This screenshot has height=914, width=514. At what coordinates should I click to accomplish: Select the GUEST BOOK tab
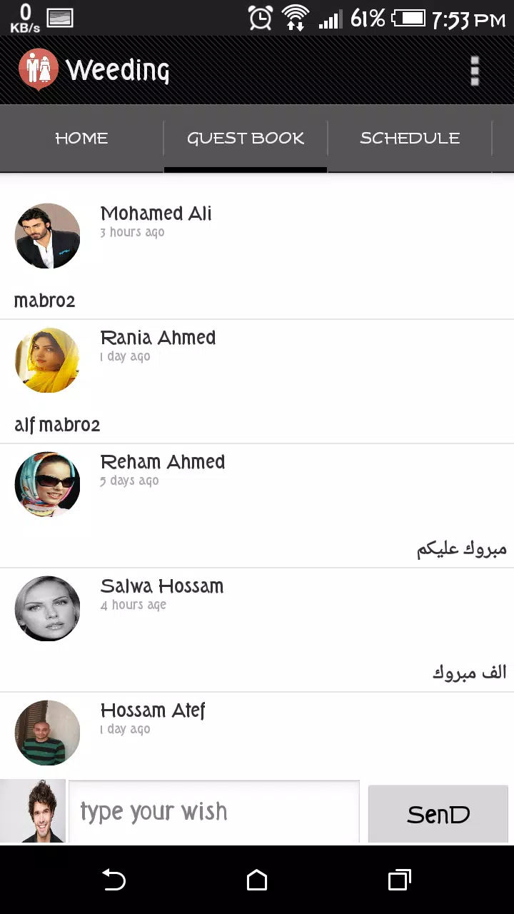(246, 139)
